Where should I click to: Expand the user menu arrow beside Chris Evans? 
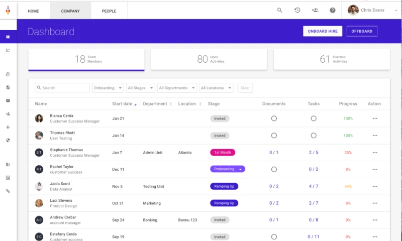(x=396, y=11)
